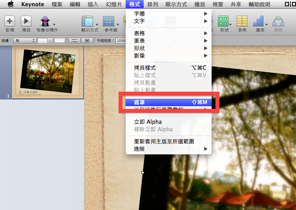296x210 pixels.
Task: Expand the 表格 (Table) submenu
Action: 168,33
